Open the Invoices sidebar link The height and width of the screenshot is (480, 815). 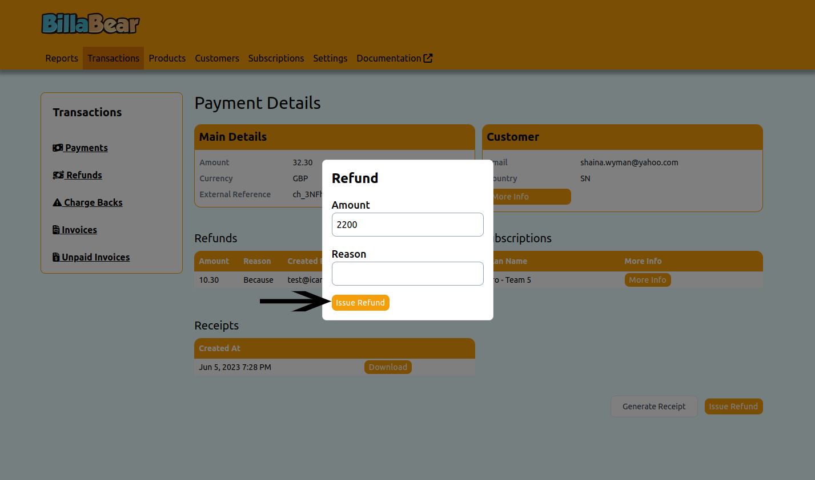(75, 230)
